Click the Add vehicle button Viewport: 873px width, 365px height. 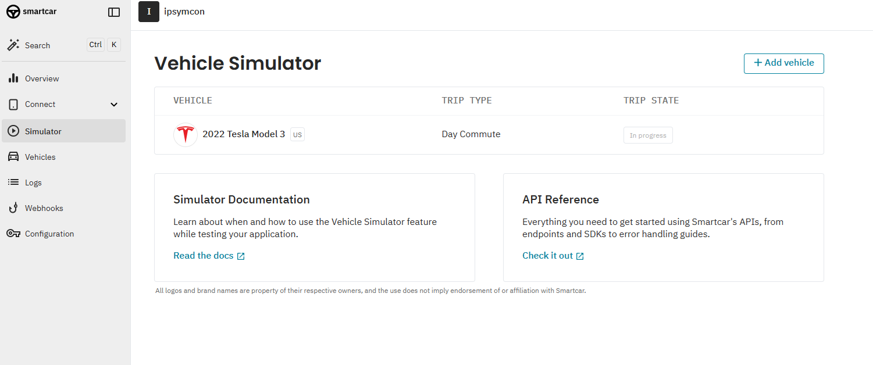[783, 63]
